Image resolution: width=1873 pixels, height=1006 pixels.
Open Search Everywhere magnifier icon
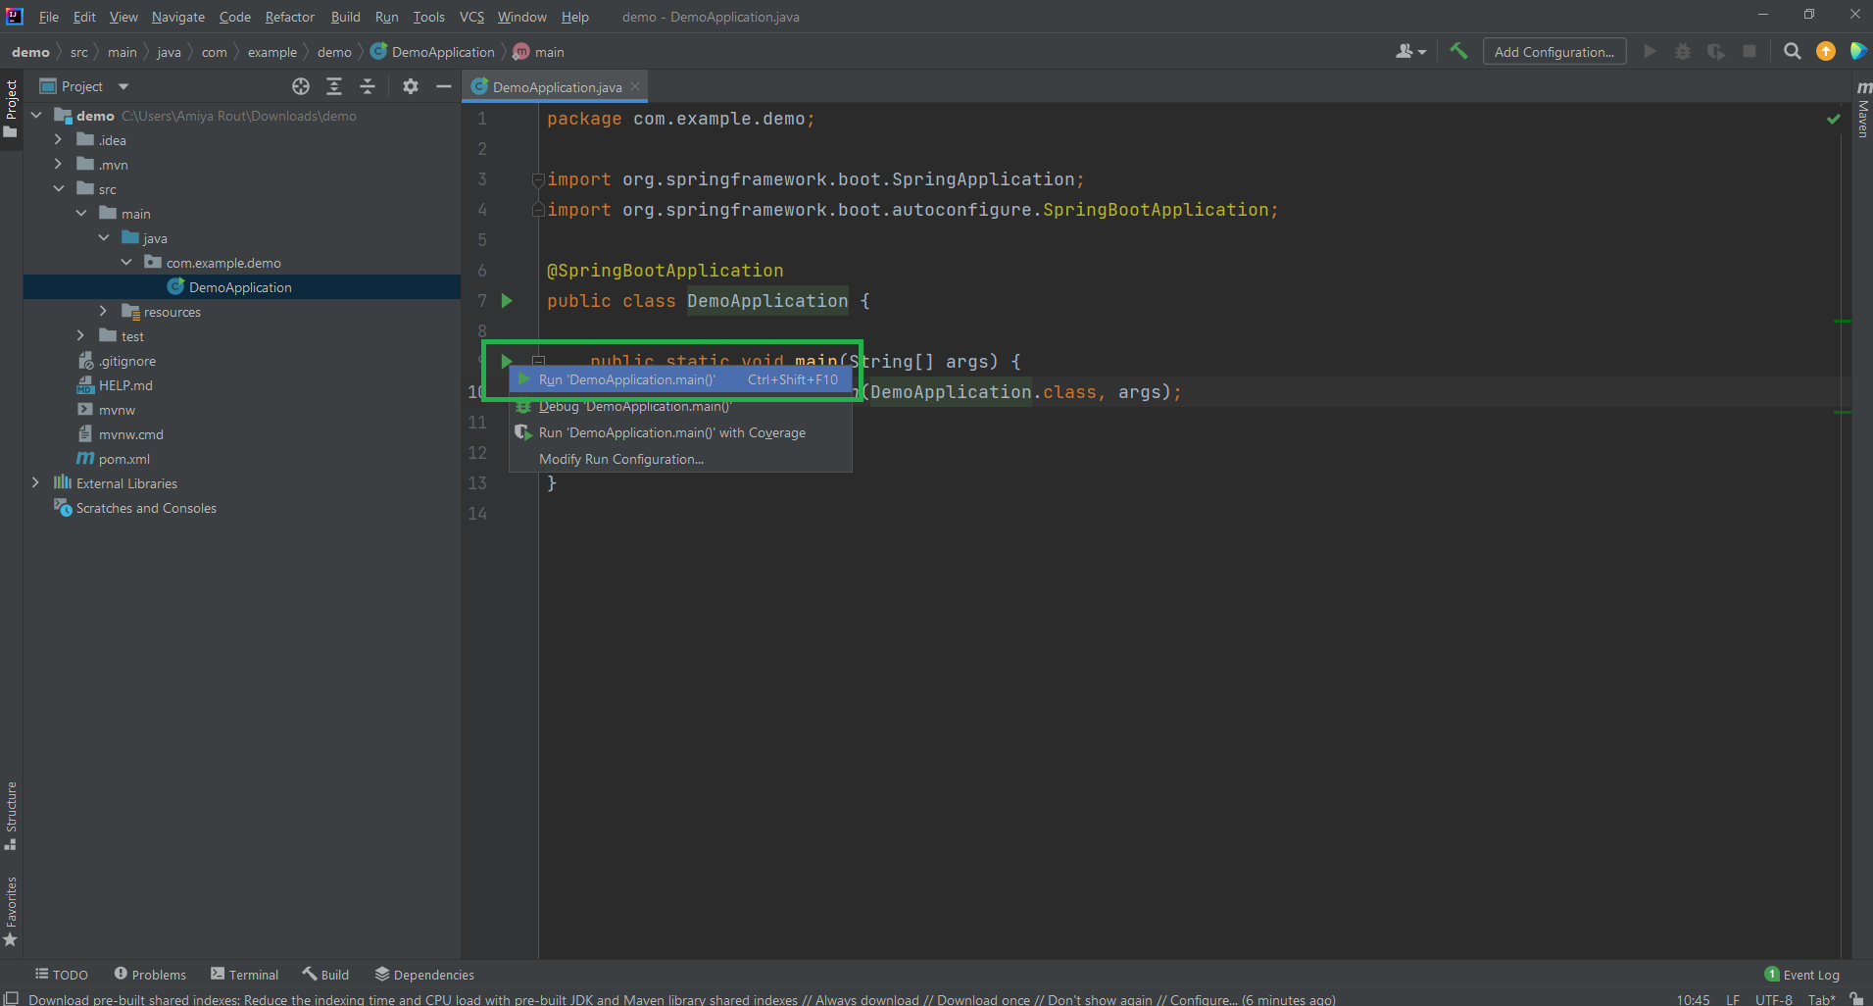1792,51
